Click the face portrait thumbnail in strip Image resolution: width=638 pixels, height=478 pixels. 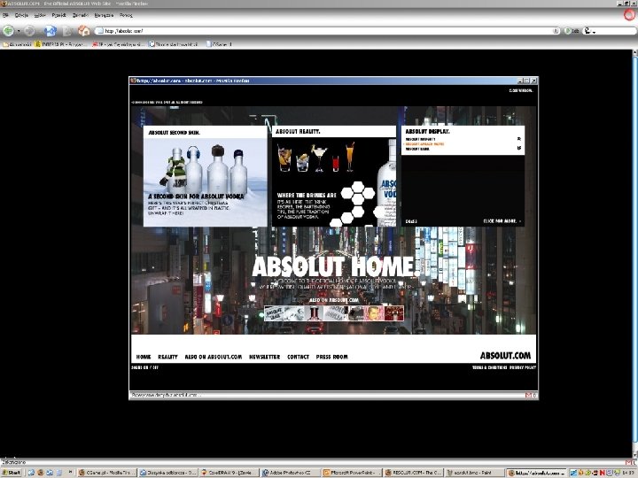tap(374, 313)
